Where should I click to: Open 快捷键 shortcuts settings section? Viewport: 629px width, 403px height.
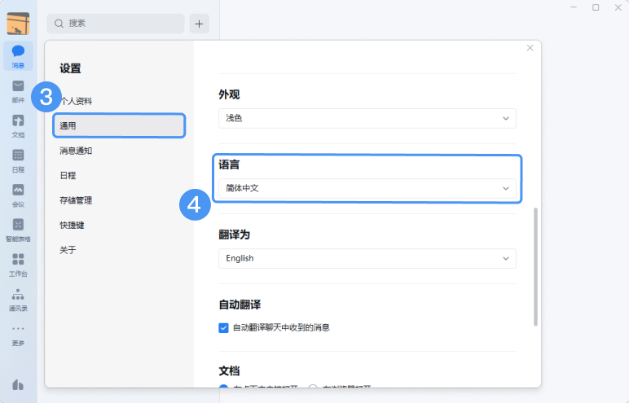[x=71, y=225]
